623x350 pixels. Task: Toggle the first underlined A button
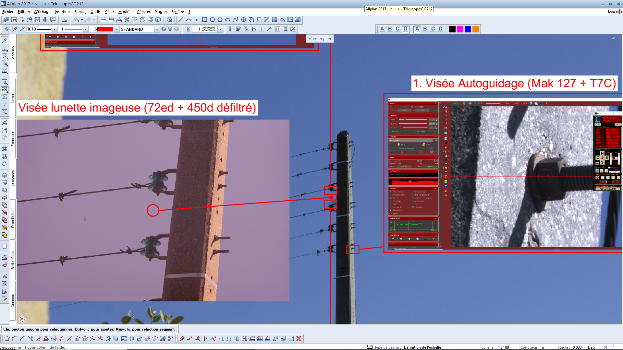[382, 29]
